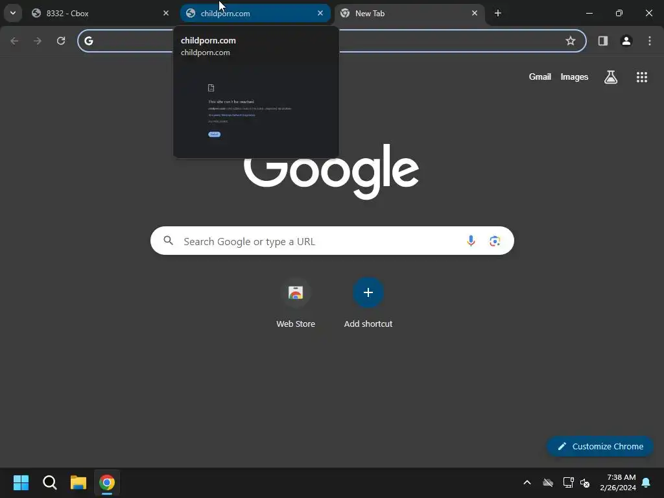
Task: Bookmark this page with the star icon
Action: 571,41
